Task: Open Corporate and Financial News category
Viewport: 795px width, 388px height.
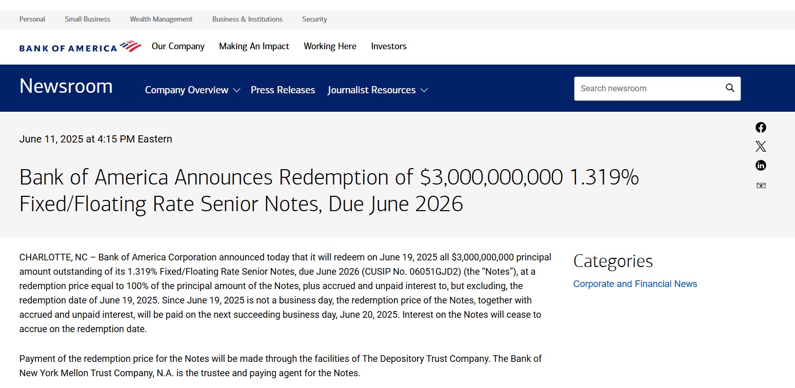Action: click(635, 284)
